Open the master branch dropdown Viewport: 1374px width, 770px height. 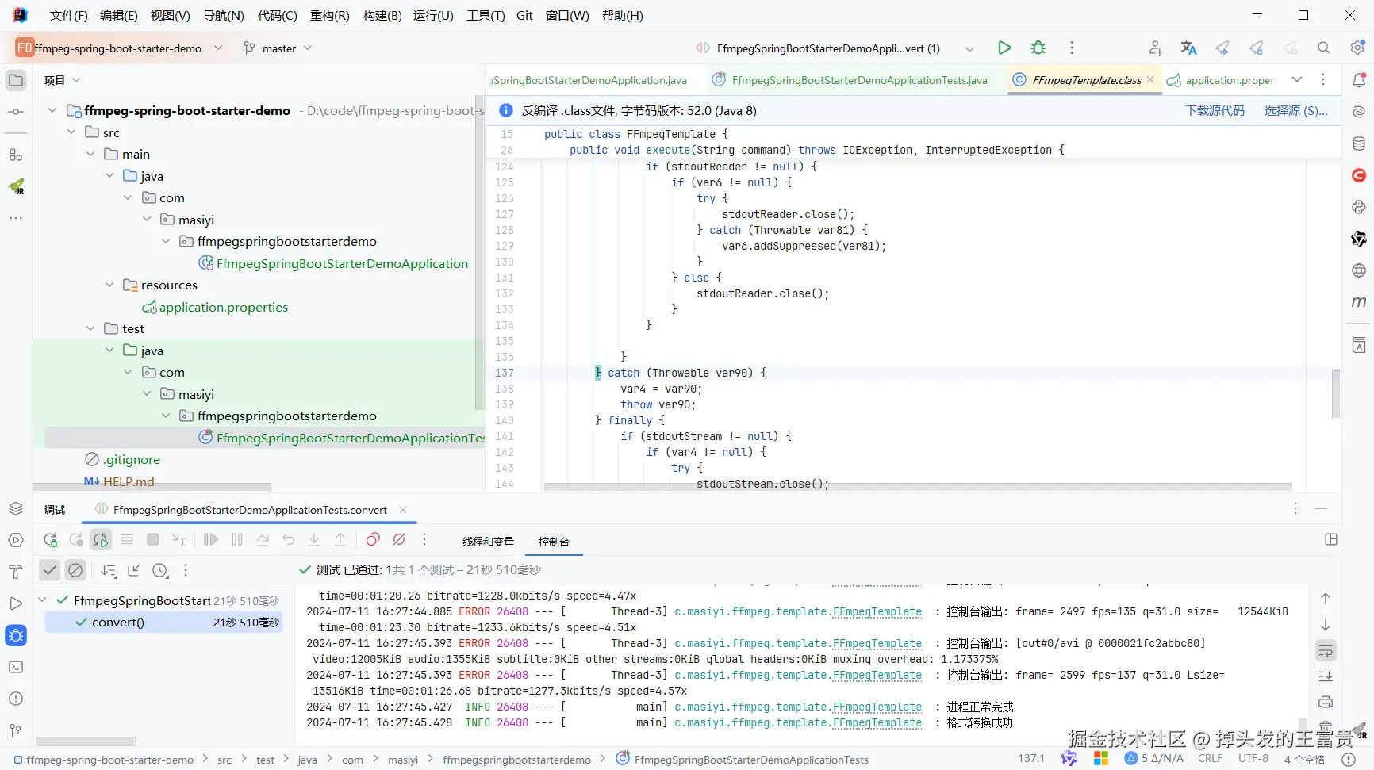[278, 48]
